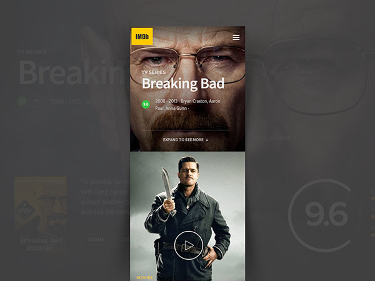Viewport: 375px width, 281px height.
Task: Click the bright green 9.6 rating badge
Action: tap(146, 104)
